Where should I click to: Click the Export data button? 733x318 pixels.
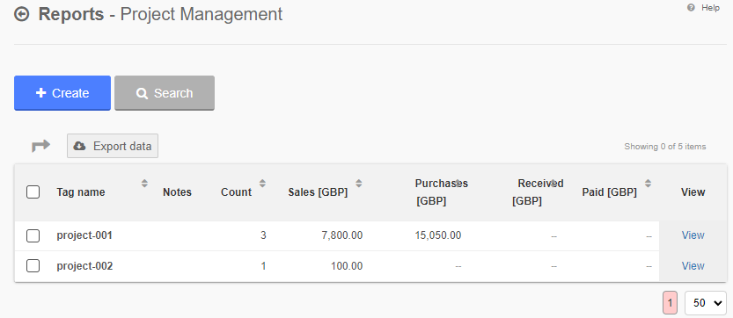coord(113,146)
